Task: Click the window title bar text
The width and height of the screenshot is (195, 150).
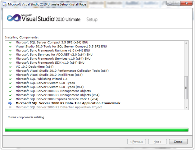Action: pyautogui.click(x=47, y=4)
